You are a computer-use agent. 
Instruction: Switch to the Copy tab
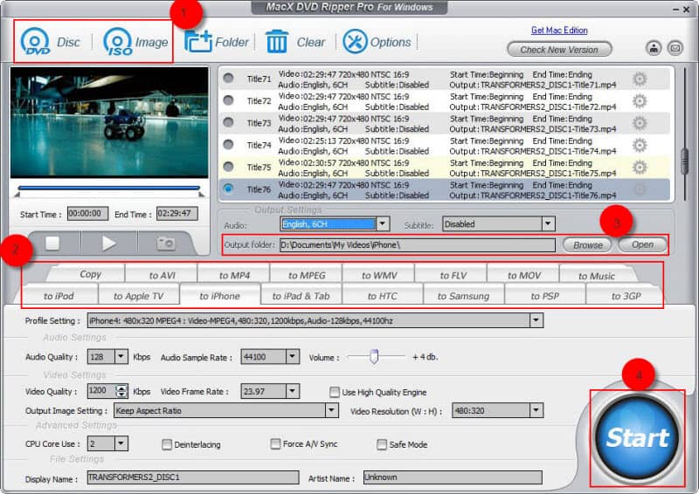pyautogui.click(x=90, y=274)
